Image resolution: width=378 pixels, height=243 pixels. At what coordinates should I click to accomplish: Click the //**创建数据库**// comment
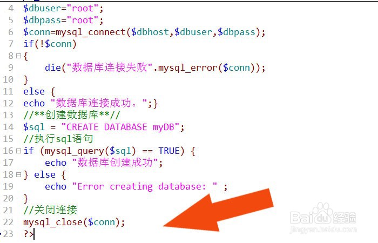[72, 115]
